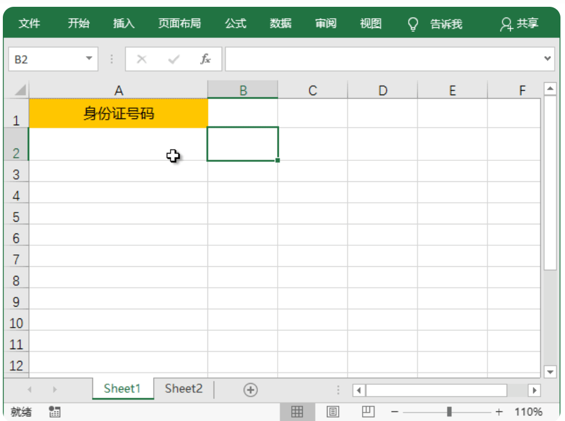
Task: Click the horizontal scrollbar thumb
Action: coord(436,390)
